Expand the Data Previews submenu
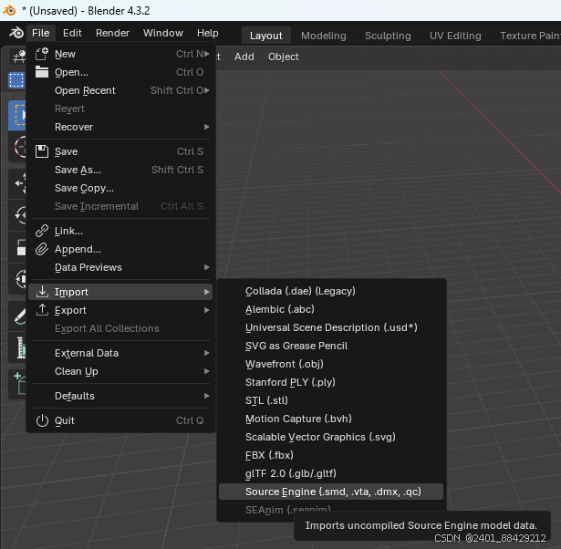This screenshot has width=561, height=549. coord(207,267)
